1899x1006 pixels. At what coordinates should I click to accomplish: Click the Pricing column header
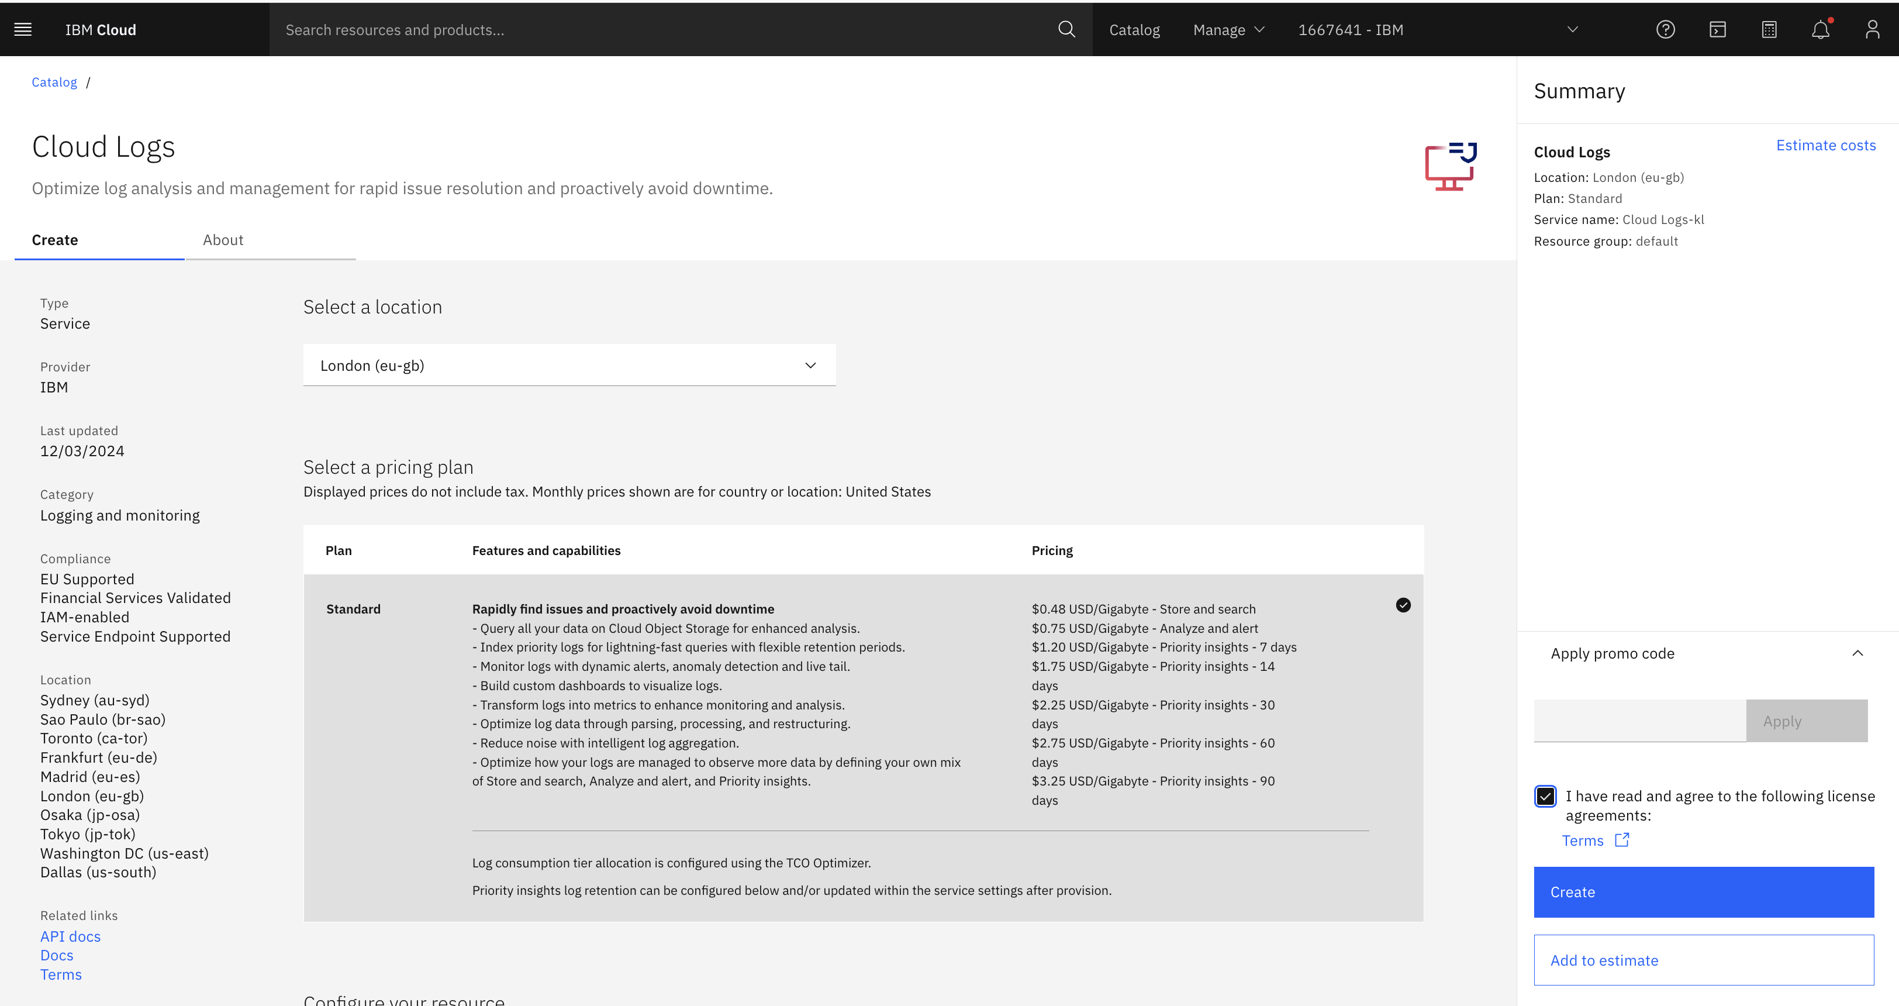coord(1051,550)
